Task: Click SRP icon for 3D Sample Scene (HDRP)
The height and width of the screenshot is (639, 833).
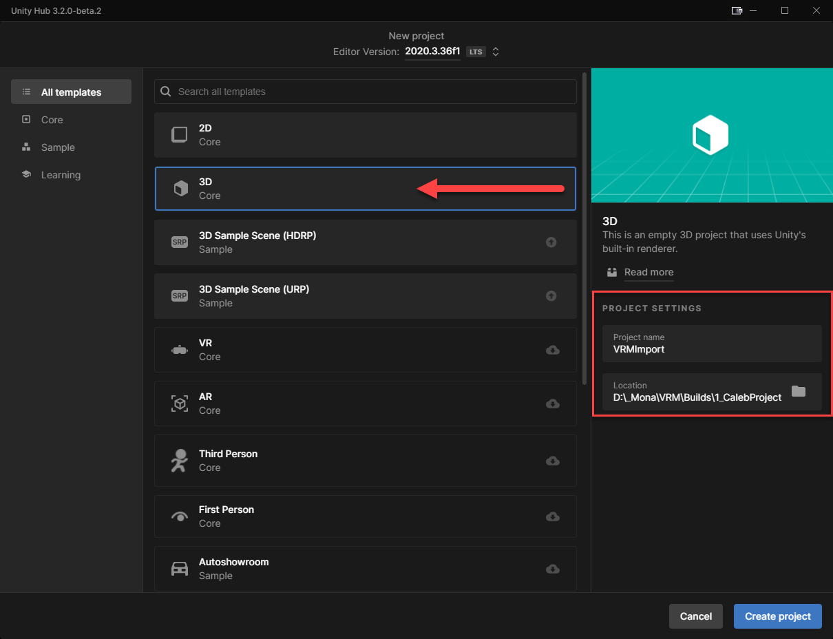Action: 179,242
